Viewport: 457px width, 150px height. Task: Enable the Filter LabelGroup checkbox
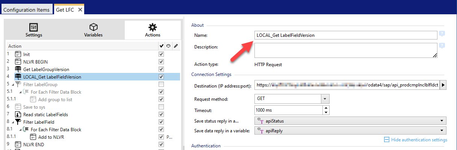(161, 84)
